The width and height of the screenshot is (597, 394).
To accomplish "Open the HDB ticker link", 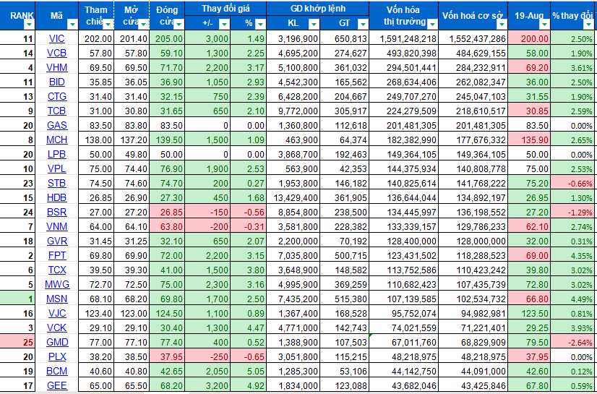I will coord(56,198).
